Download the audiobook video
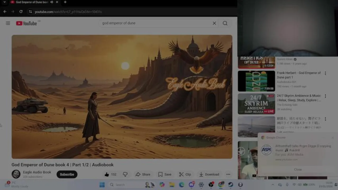Viewport: 338px width, 190px height. 209,174
